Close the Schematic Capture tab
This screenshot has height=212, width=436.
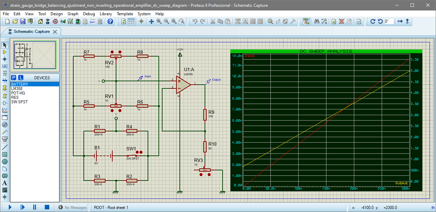(x=55, y=31)
